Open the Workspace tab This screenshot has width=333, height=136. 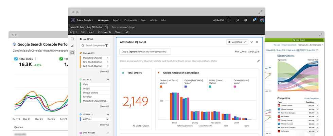tap(103, 20)
